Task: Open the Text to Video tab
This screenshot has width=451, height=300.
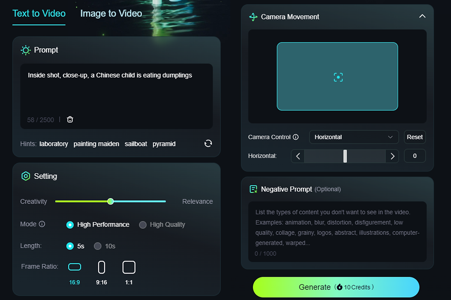Action: click(39, 13)
